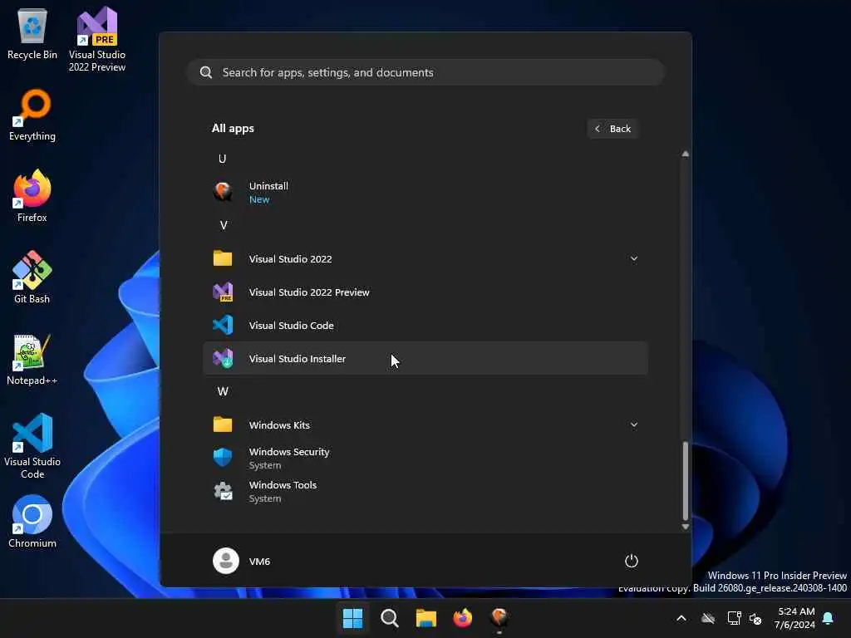The height and width of the screenshot is (638, 851).
Task: Click All apps list scrollbar thumb
Action: pyautogui.click(x=686, y=481)
